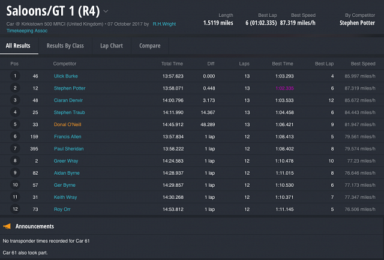
Task: Open competitor Ciaran Denvir
Action: click(68, 100)
